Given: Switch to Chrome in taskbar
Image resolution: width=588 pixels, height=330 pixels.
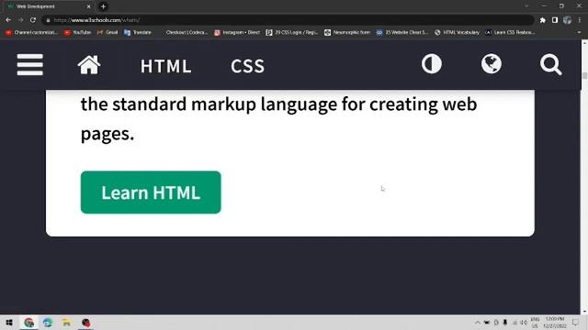Looking at the screenshot, I should (x=28, y=323).
